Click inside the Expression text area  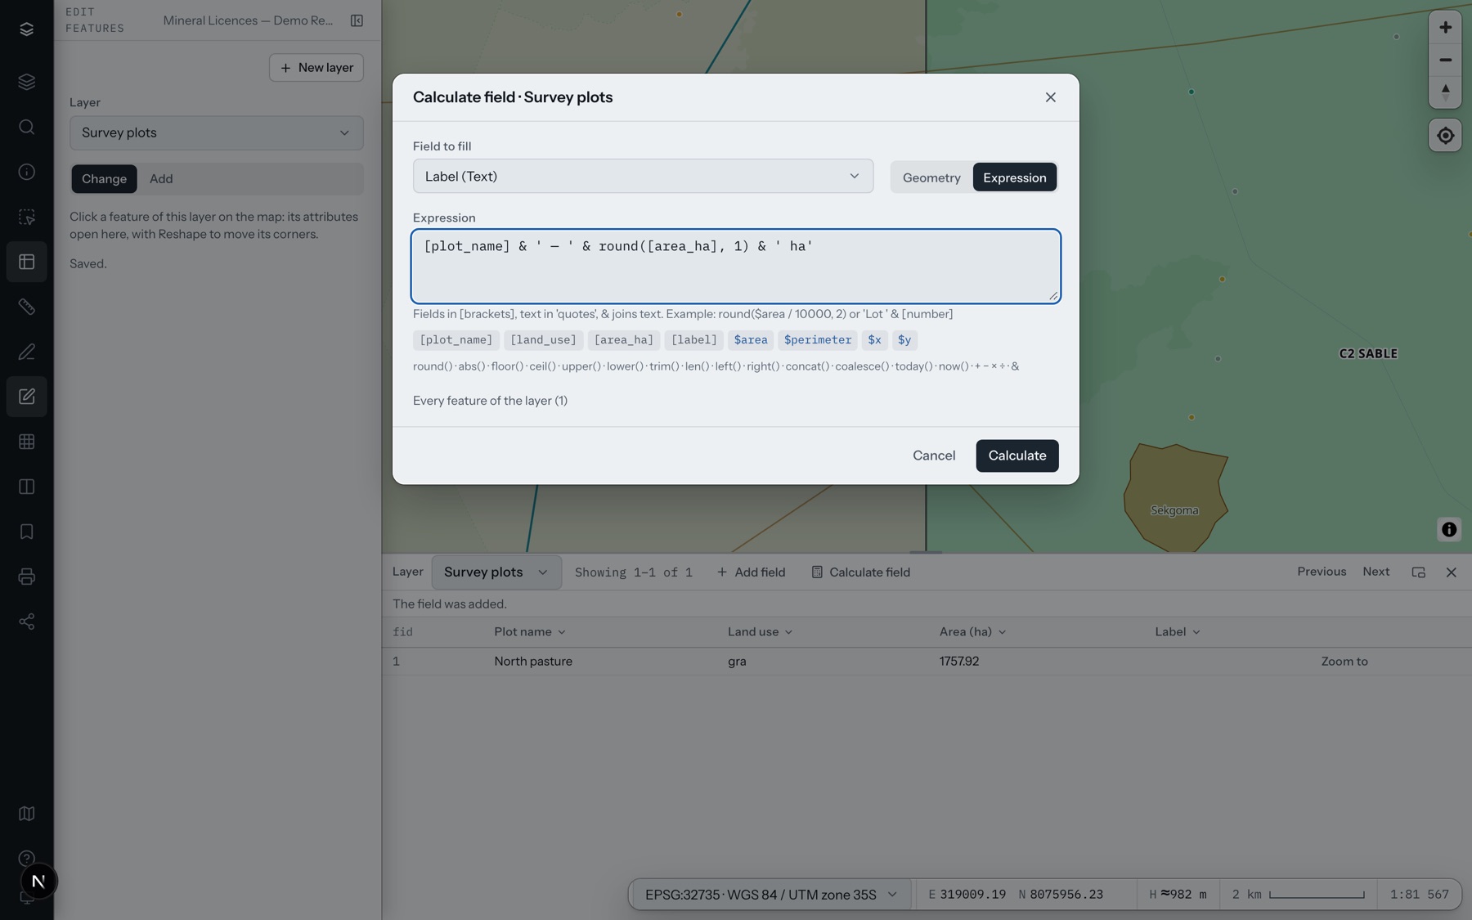coord(736,267)
